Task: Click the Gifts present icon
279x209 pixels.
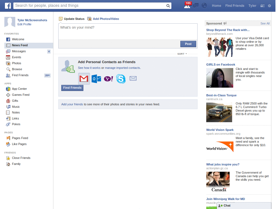Action: pos(8,101)
